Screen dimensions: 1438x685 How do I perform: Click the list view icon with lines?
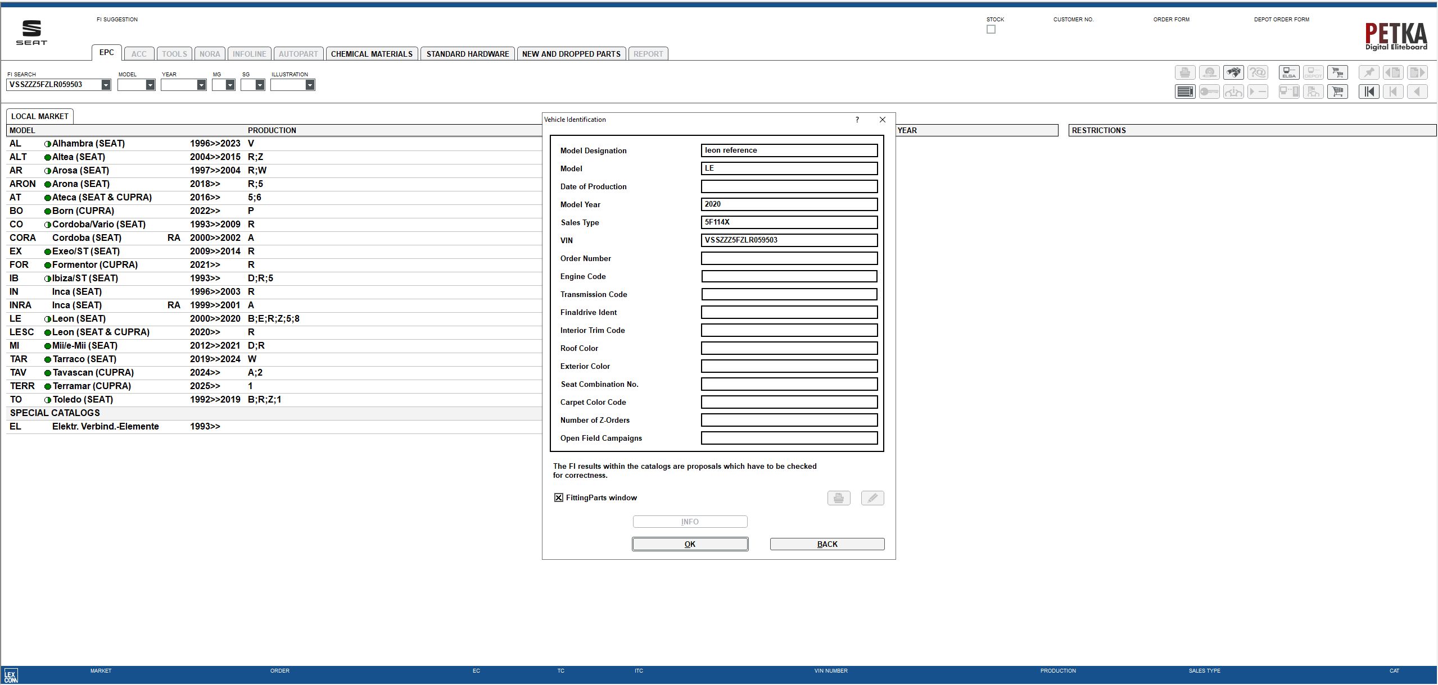tap(1185, 92)
